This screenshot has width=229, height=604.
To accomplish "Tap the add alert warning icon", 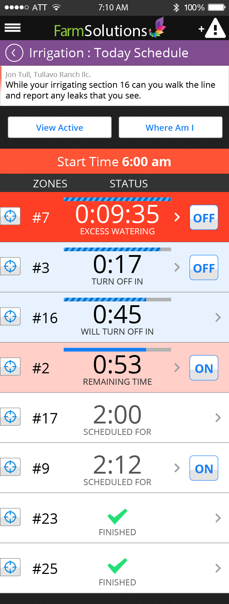I will 213,28.
